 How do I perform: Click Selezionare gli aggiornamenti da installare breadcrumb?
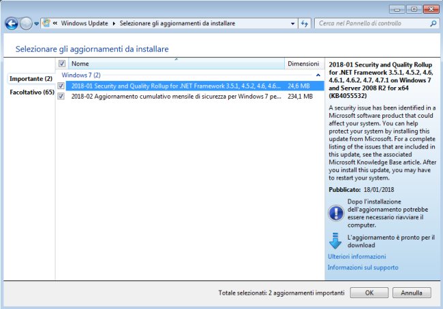(x=177, y=23)
